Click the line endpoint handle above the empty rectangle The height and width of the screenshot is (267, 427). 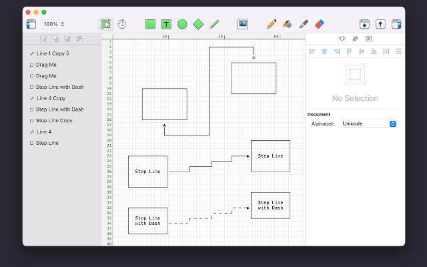pyautogui.click(x=254, y=58)
